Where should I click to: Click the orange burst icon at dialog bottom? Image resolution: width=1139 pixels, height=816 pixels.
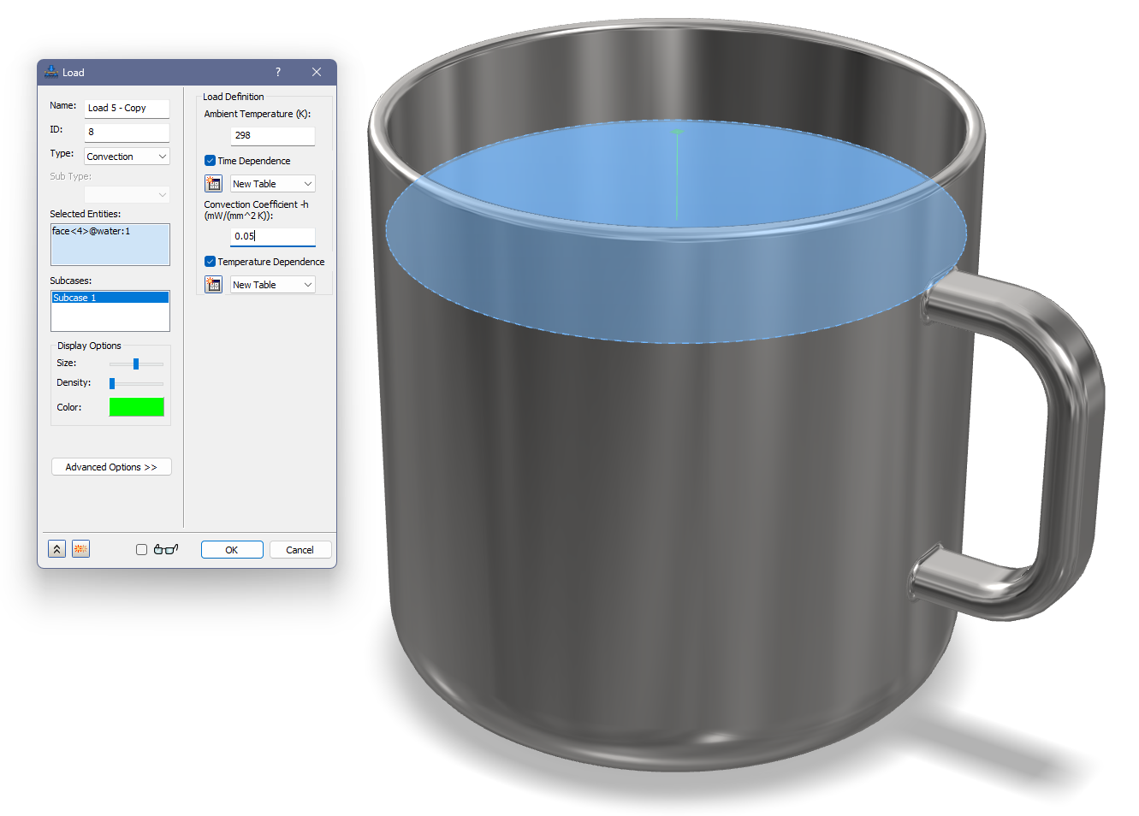click(x=80, y=548)
